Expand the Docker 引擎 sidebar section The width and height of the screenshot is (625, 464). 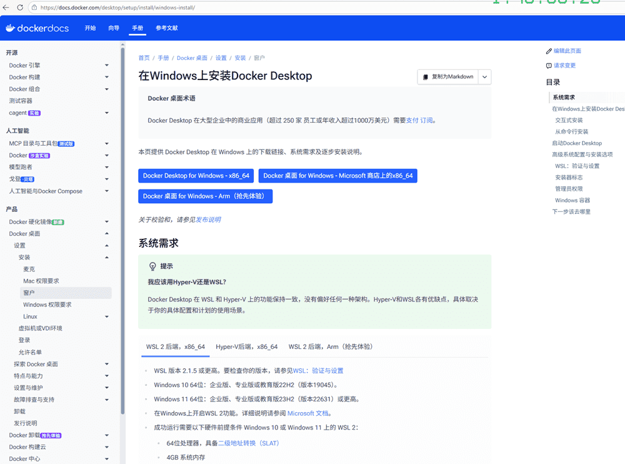107,66
